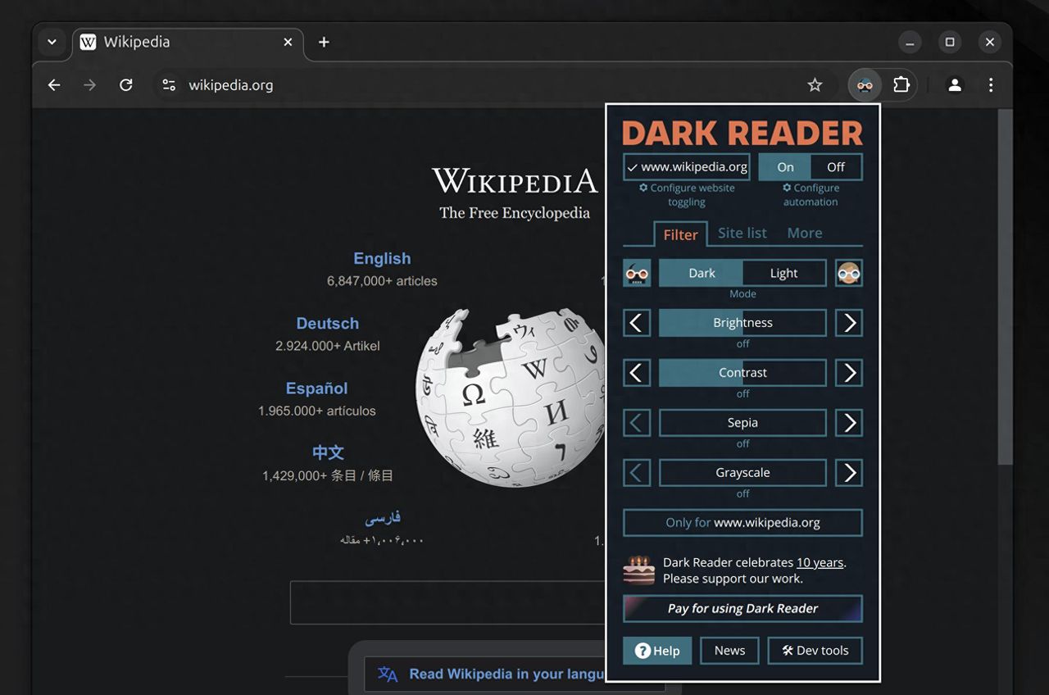
Task: Reload the Wikipedia page
Action: tap(125, 85)
